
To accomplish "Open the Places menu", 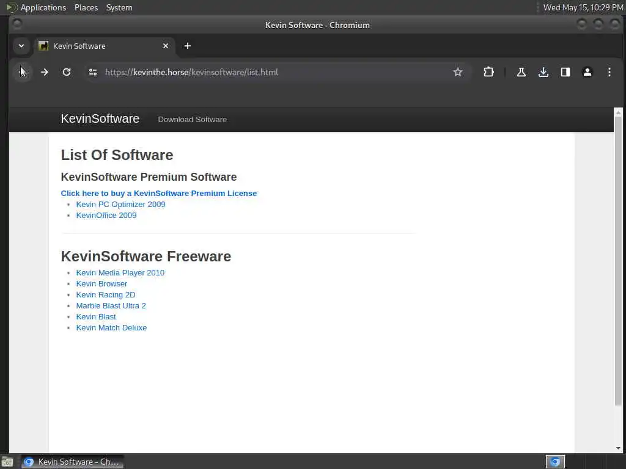I will pyautogui.click(x=86, y=7).
